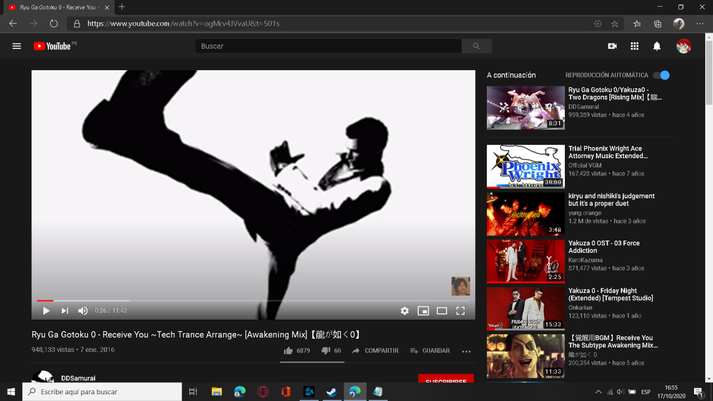Switch to theater mode view
This screenshot has width=713, height=401.
click(x=442, y=311)
